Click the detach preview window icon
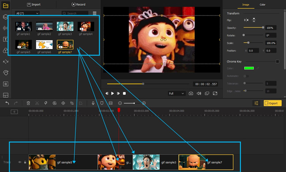Image resolution: width=286 pixels, height=172 pixels. click(x=207, y=93)
